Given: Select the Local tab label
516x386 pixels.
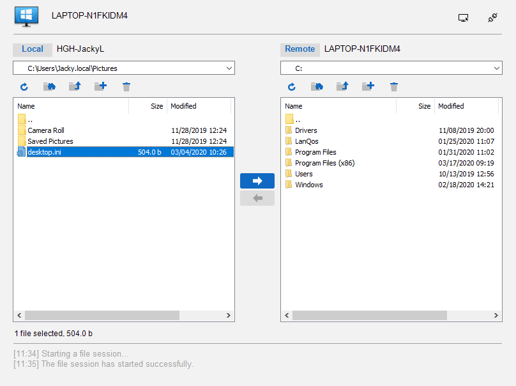Looking at the screenshot, I should pyautogui.click(x=32, y=49).
